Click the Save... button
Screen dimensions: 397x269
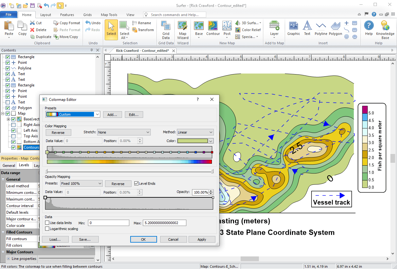85,239
